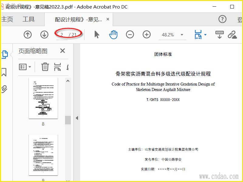The height and width of the screenshot is (182, 243).
Task: Click the 页面缩略图 panel title
Action: [33, 51]
